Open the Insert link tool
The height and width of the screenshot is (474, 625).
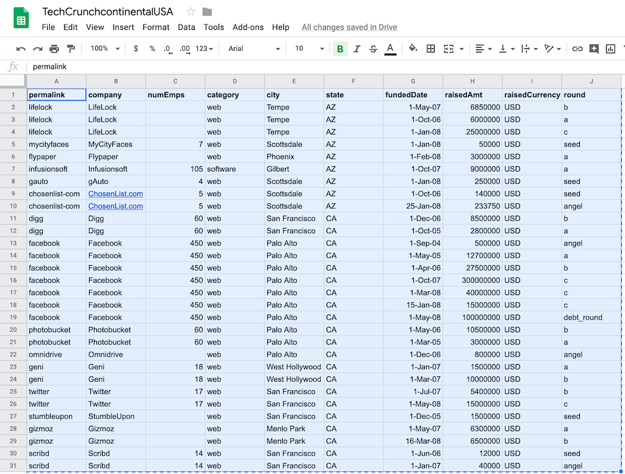(577, 48)
